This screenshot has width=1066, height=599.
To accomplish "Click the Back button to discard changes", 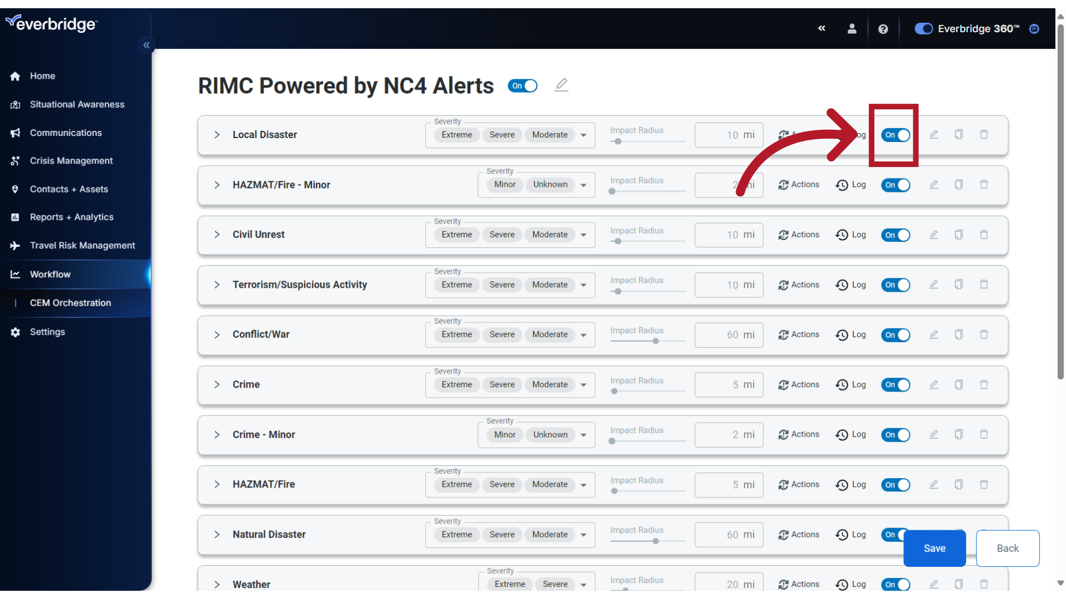I will click(1008, 548).
